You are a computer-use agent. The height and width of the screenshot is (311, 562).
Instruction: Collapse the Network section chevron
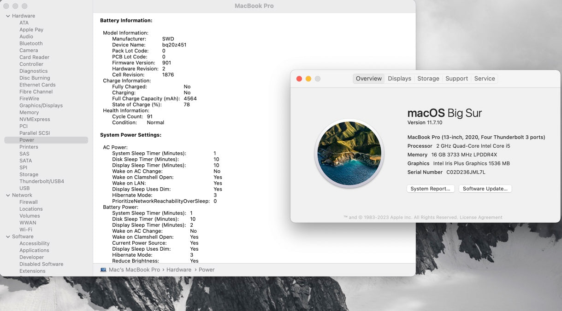8,196
